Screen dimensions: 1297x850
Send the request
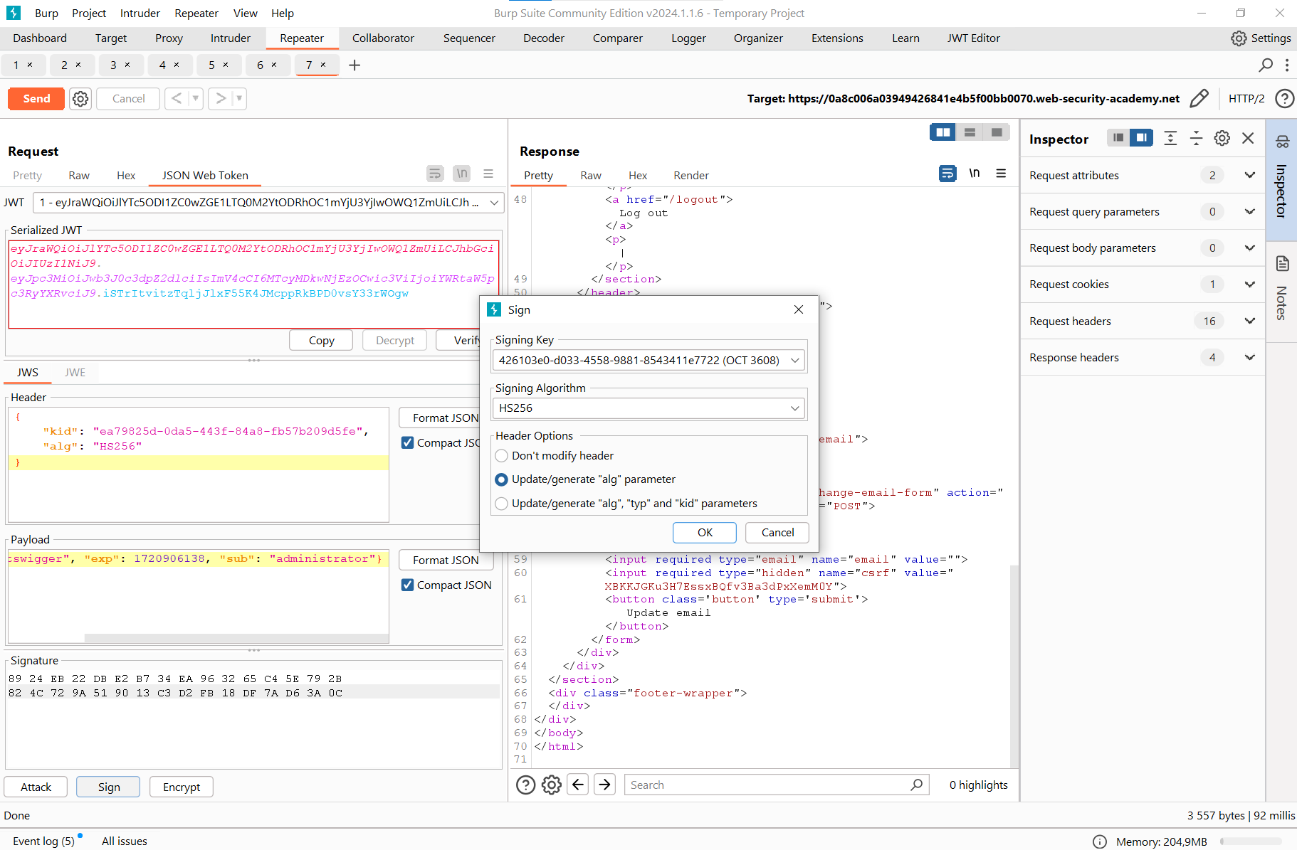[36, 99]
